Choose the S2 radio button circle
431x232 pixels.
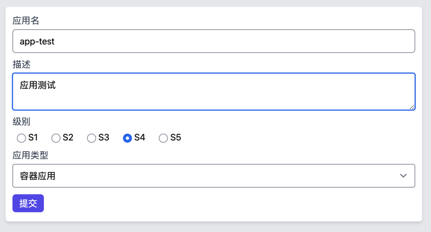tap(56, 138)
